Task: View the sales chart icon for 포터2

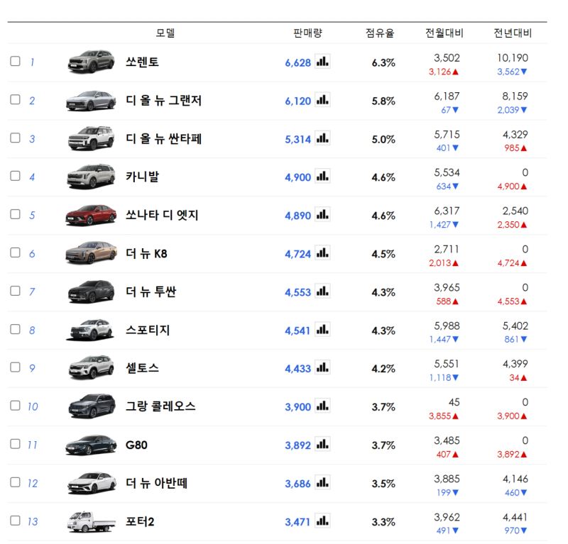Action: [x=322, y=521]
